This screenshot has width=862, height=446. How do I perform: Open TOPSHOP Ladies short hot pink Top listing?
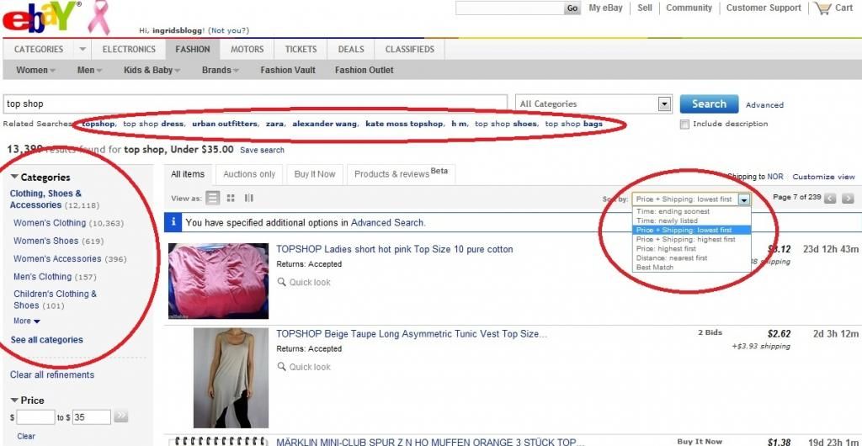pyautogui.click(x=394, y=249)
